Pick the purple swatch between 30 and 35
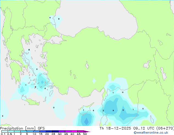The width and height of the screenshot is (174, 135). point(62,131)
